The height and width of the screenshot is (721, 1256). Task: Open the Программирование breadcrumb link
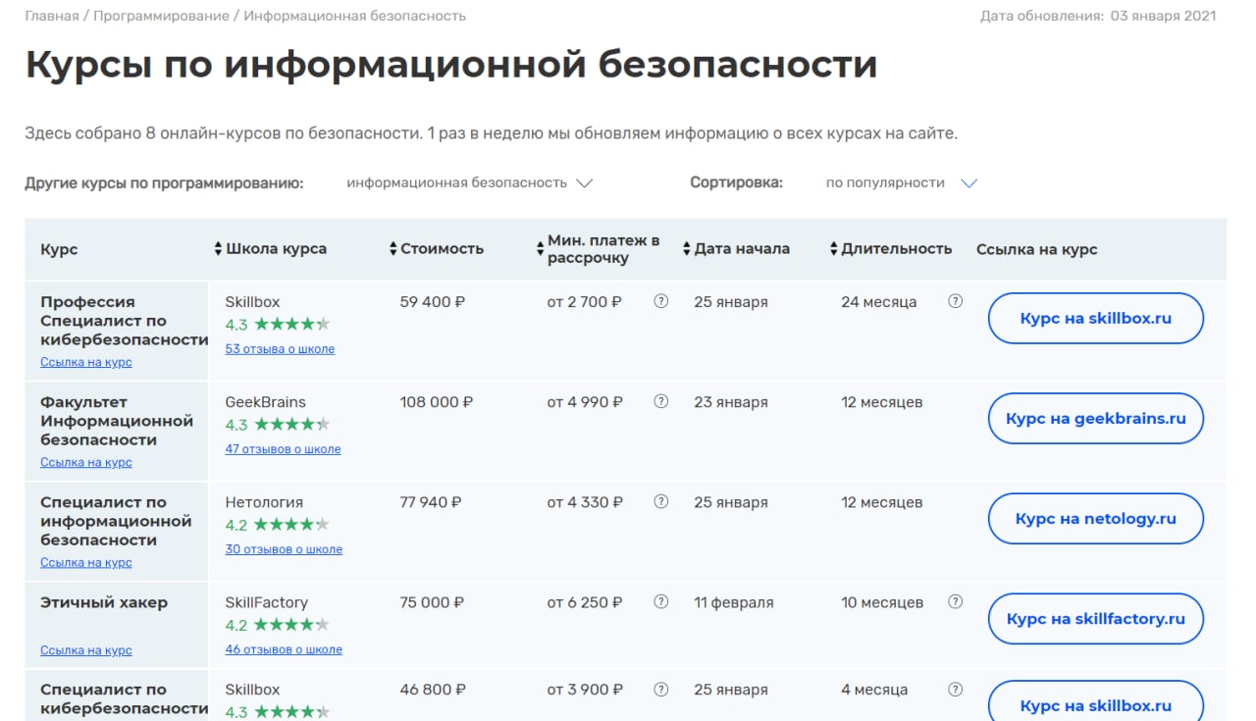pos(161,16)
